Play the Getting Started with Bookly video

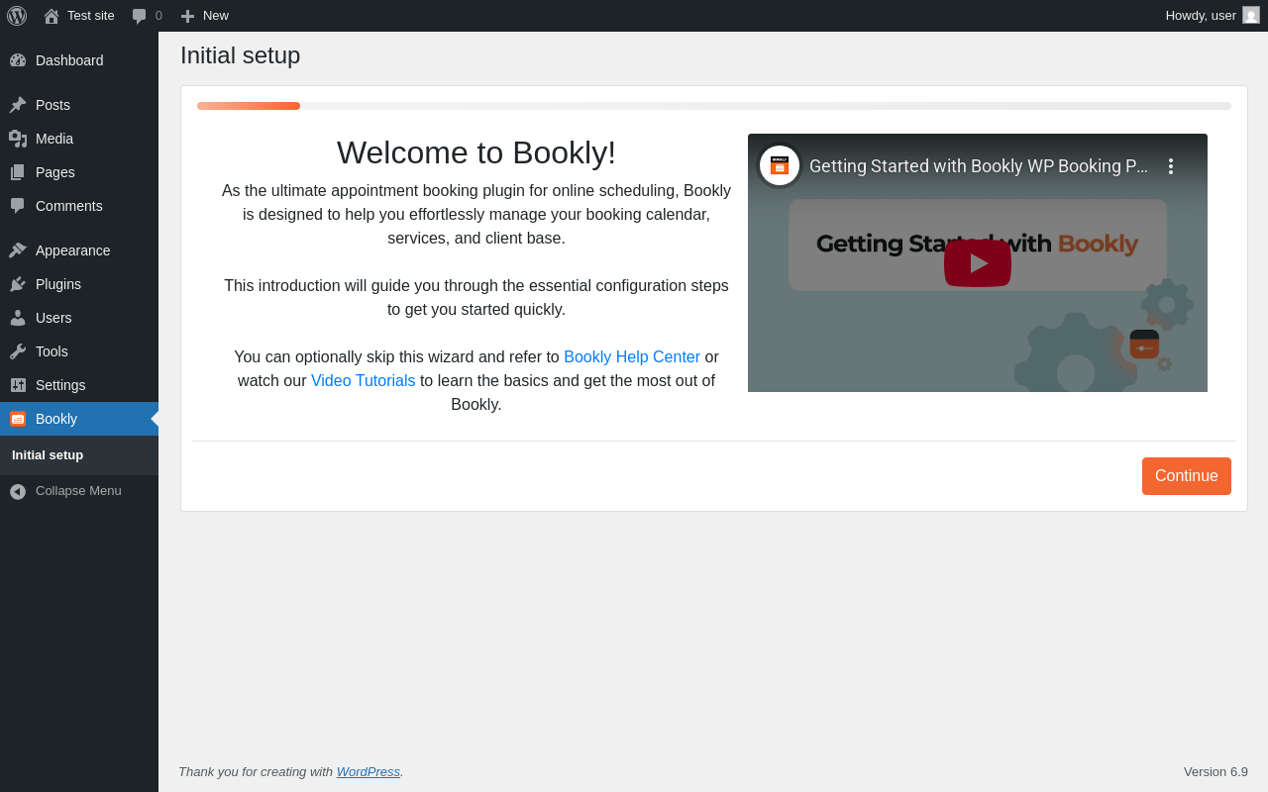click(978, 263)
